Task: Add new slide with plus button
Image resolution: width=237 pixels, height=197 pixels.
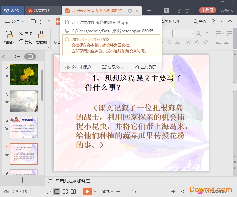Action: point(22,180)
